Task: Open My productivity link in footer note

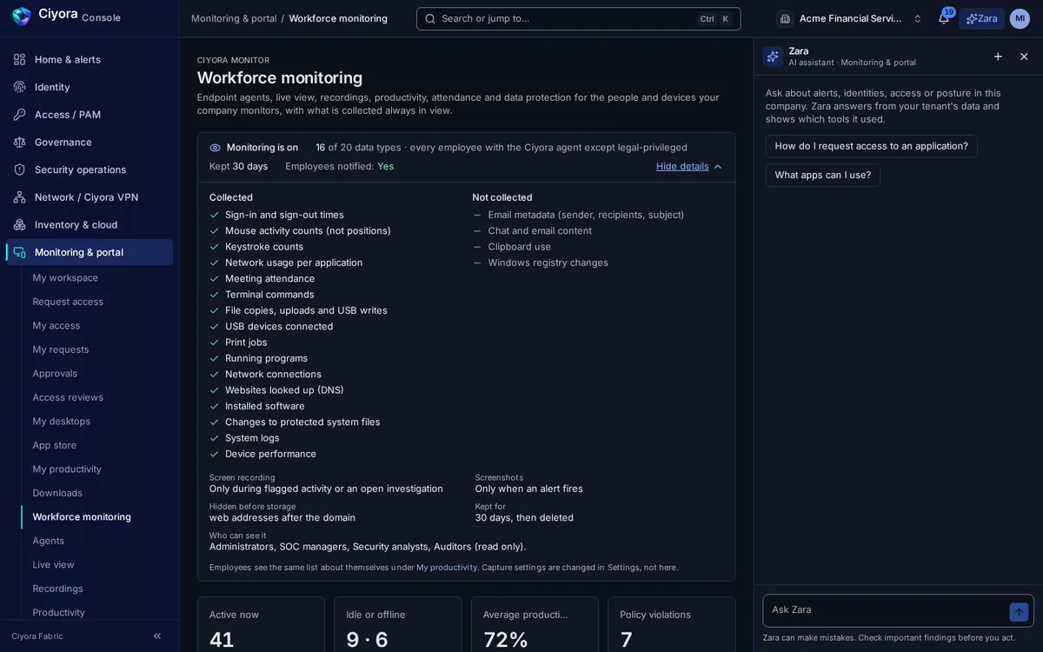Action: [447, 568]
